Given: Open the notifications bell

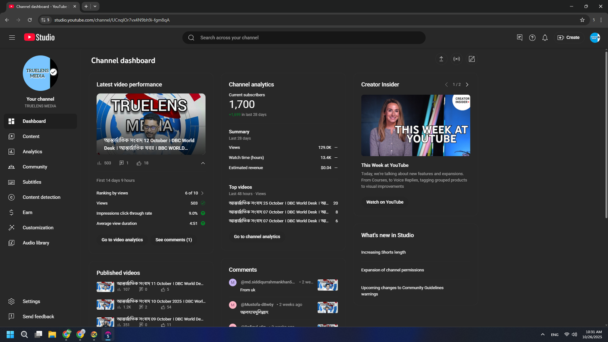Looking at the screenshot, I should point(545,38).
